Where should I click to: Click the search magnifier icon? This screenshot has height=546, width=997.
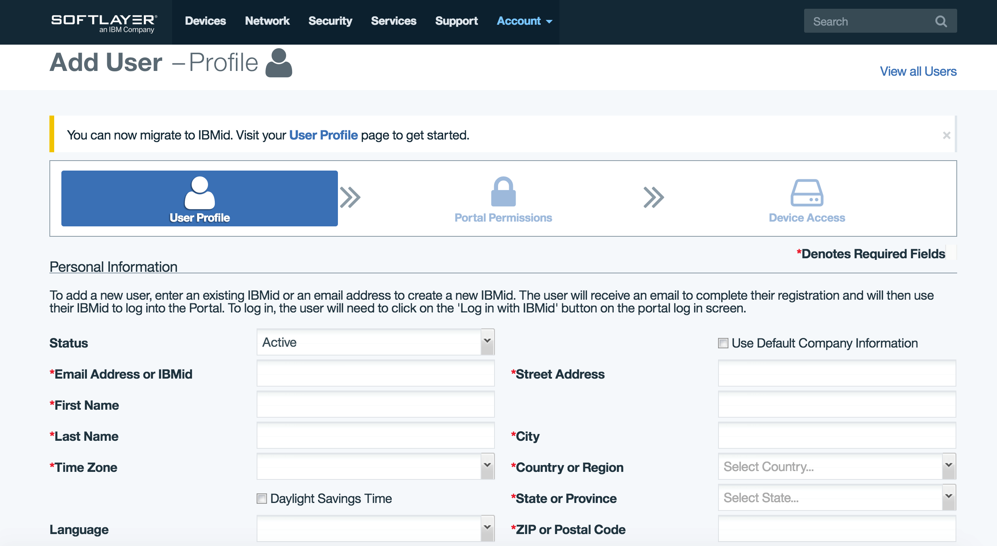941,21
